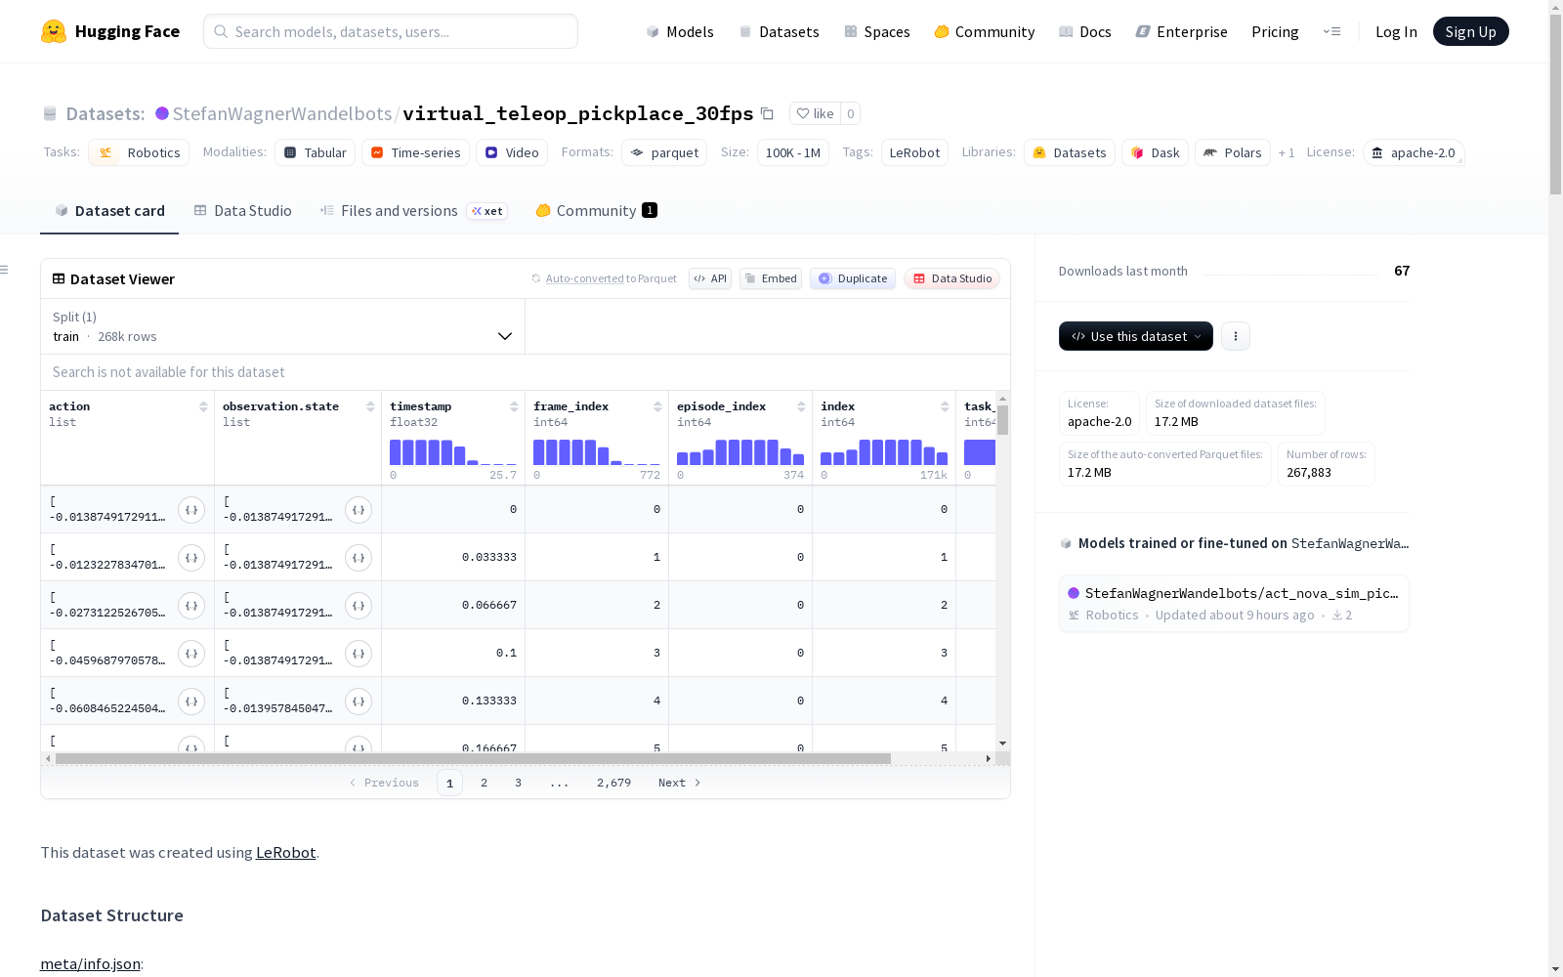Open the LeRobot link in the description
This screenshot has width=1563, height=977.
pyautogui.click(x=285, y=853)
